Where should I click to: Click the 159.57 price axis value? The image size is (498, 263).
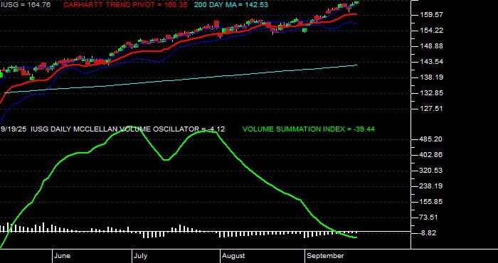(431, 15)
